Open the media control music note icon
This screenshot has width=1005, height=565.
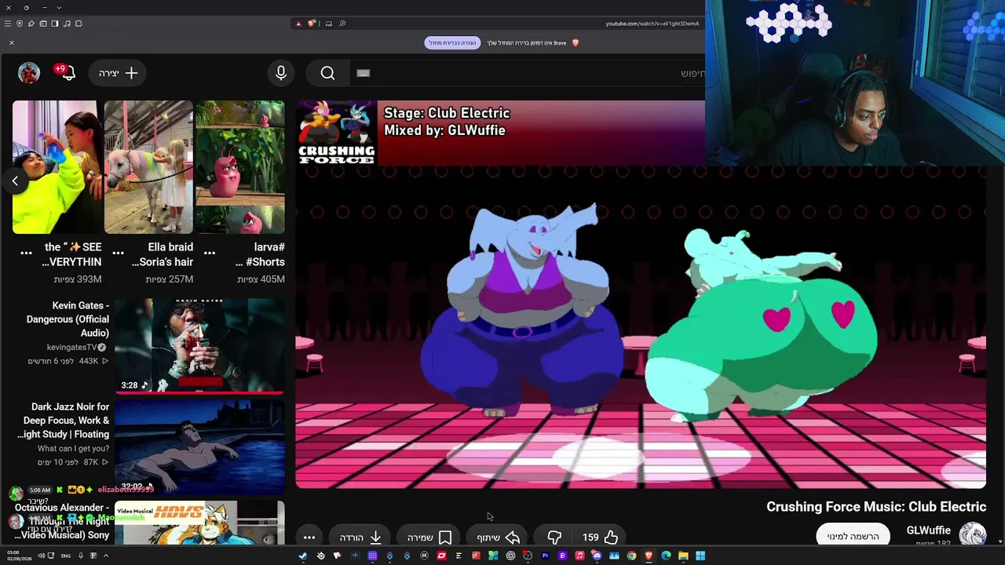(67, 24)
